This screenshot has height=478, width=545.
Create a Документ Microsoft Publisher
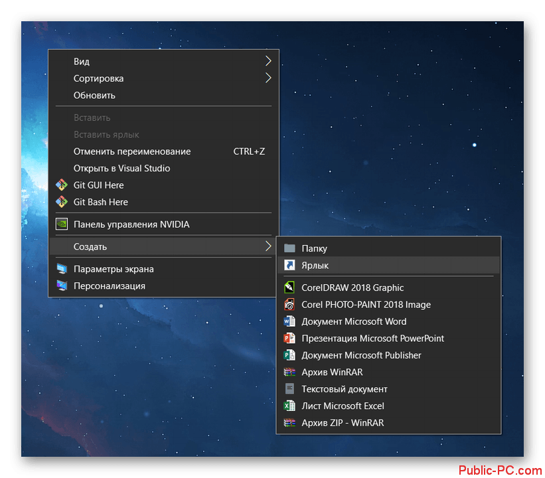(388, 355)
